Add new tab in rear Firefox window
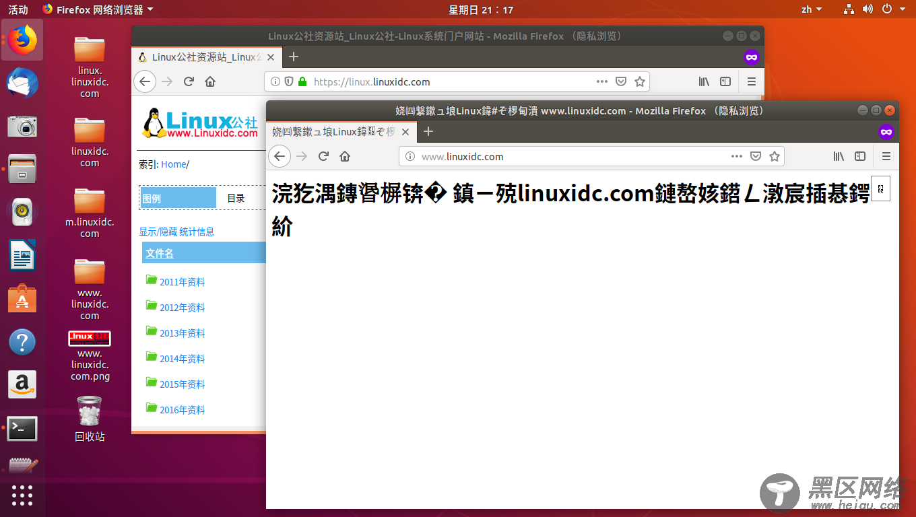 pyautogui.click(x=294, y=57)
